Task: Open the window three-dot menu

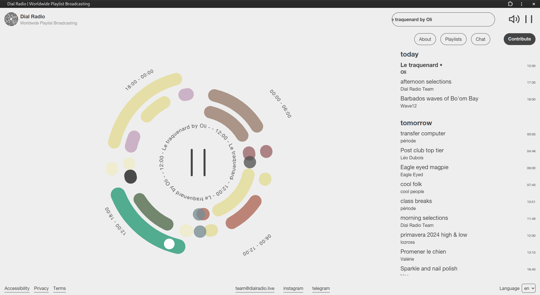Action: click(521, 4)
